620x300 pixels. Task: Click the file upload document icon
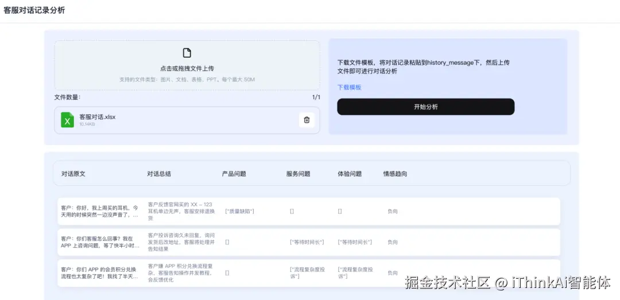coord(187,53)
